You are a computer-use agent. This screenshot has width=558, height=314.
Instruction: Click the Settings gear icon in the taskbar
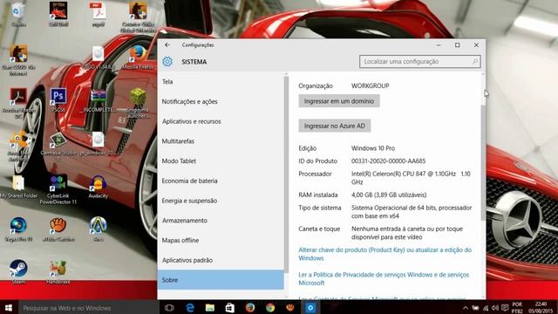(x=310, y=308)
